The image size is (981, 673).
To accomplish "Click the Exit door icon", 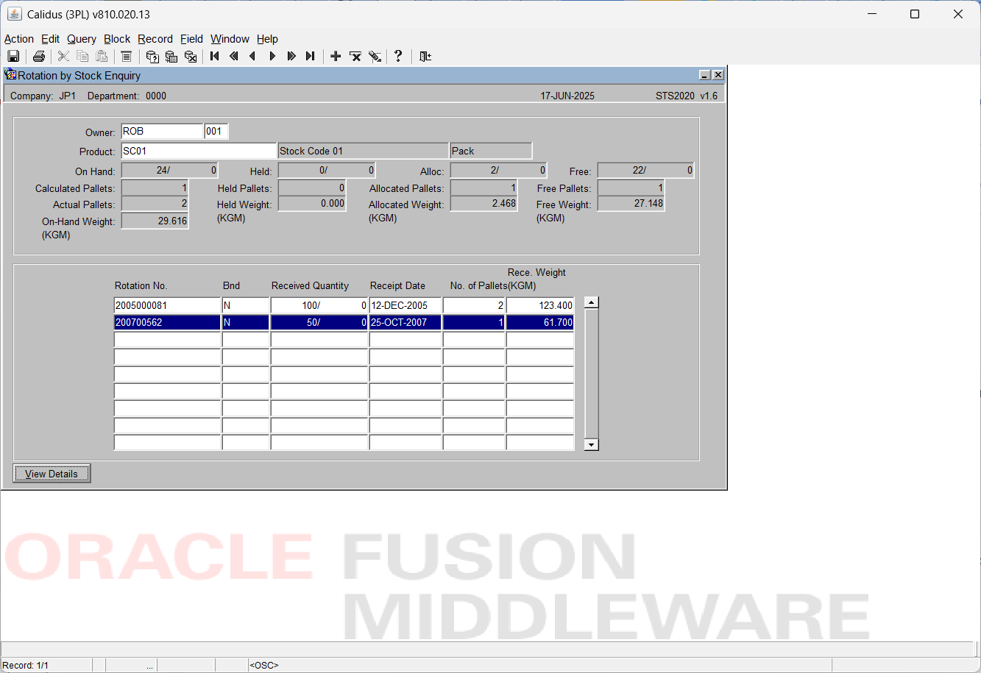I will 425,56.
